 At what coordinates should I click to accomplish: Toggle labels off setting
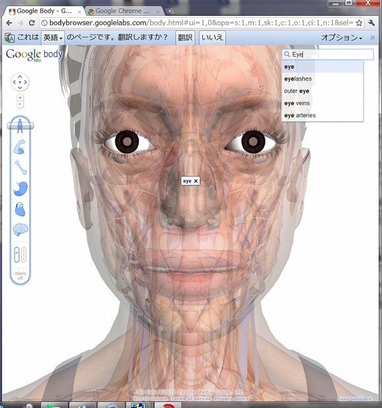tap(20, 276)
